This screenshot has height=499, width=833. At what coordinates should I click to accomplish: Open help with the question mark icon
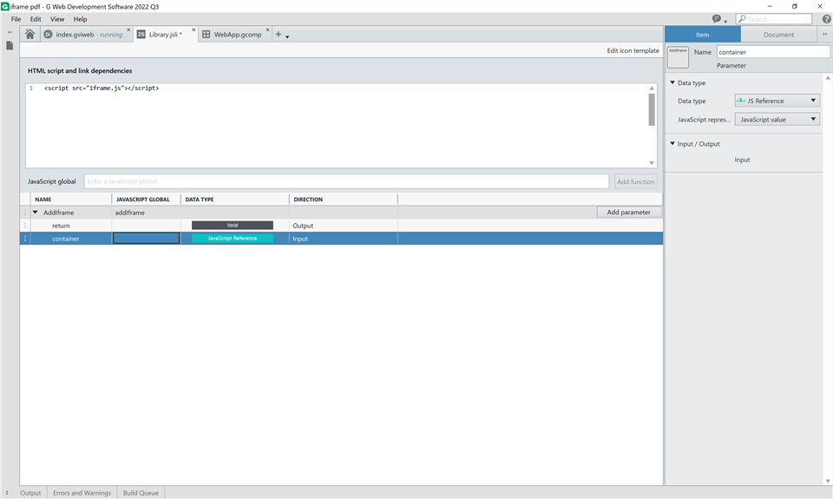tap(826, 19)
